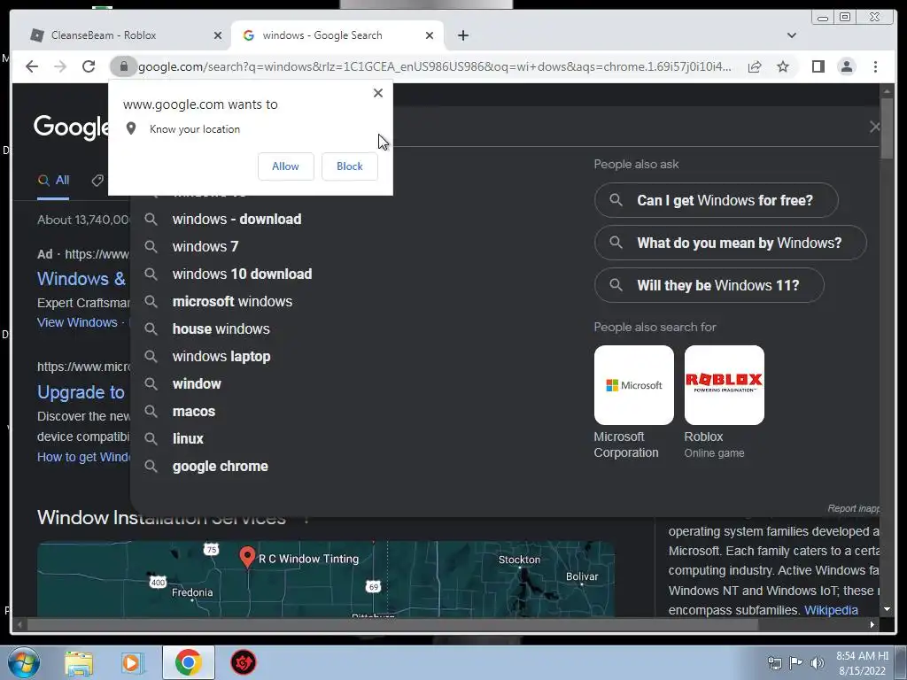Pick the 'macos' suggestion
The image size is (907, 680).
[x=194, y=411]
